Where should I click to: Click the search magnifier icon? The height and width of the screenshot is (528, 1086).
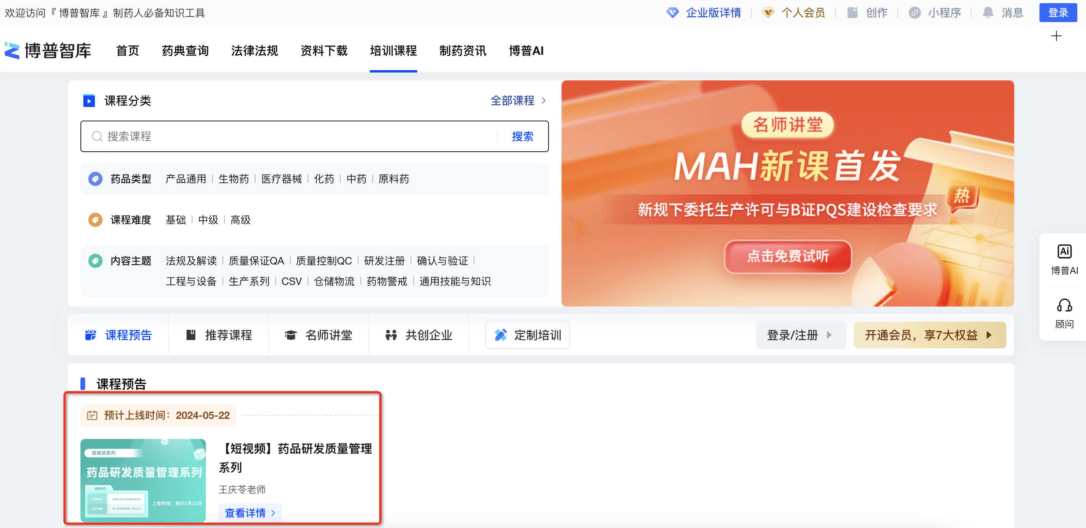97,136
